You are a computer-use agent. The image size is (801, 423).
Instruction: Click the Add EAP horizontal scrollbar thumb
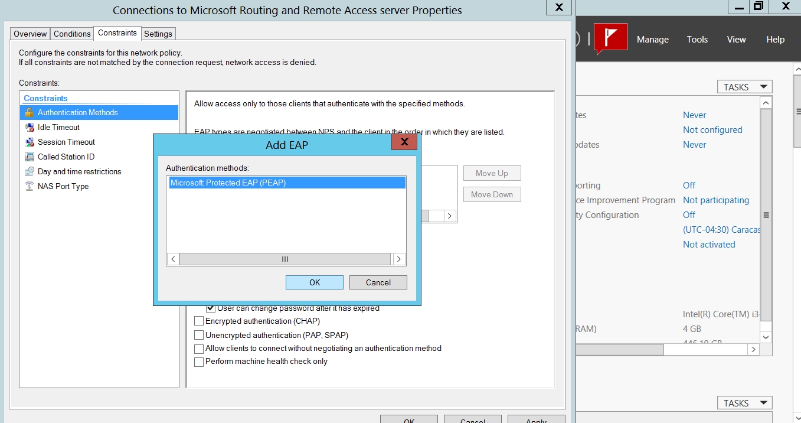[285, 259]
